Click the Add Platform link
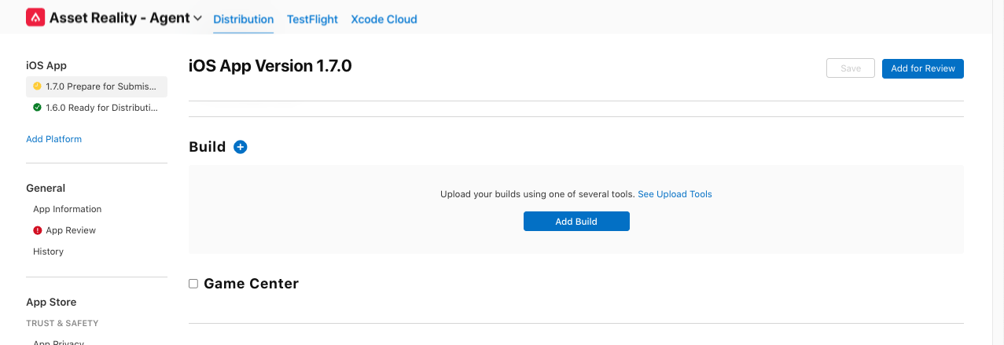Screen dimensions: 1004x345 pos(53,139)
